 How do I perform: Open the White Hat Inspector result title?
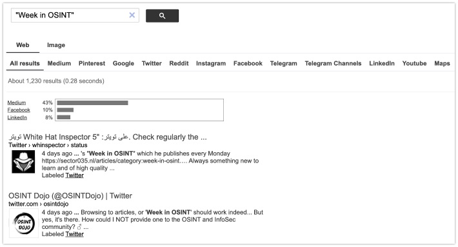[108, 137]
